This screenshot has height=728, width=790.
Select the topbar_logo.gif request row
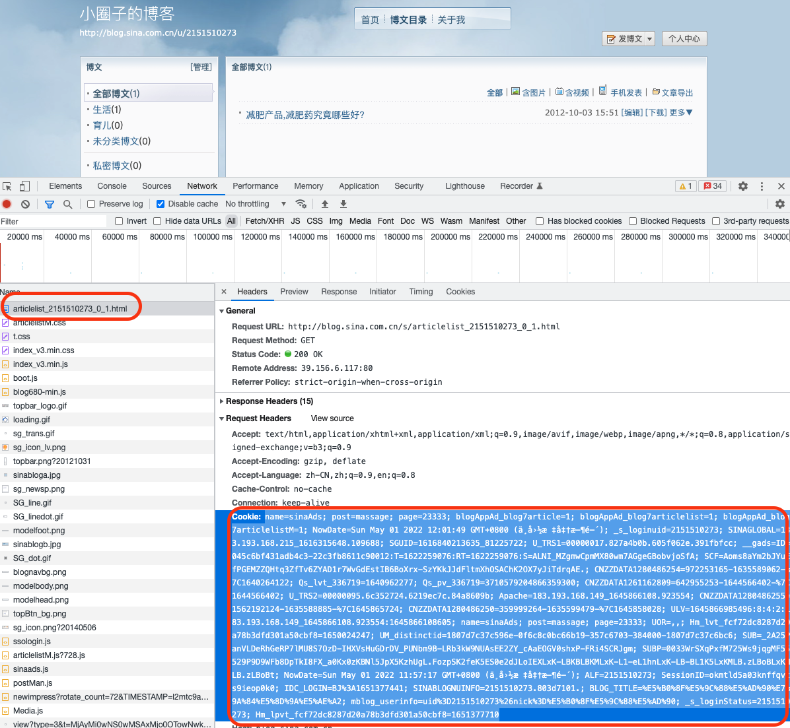pos(107,406)
